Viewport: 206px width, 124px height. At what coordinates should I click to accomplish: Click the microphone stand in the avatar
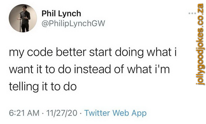coord(20,22)
